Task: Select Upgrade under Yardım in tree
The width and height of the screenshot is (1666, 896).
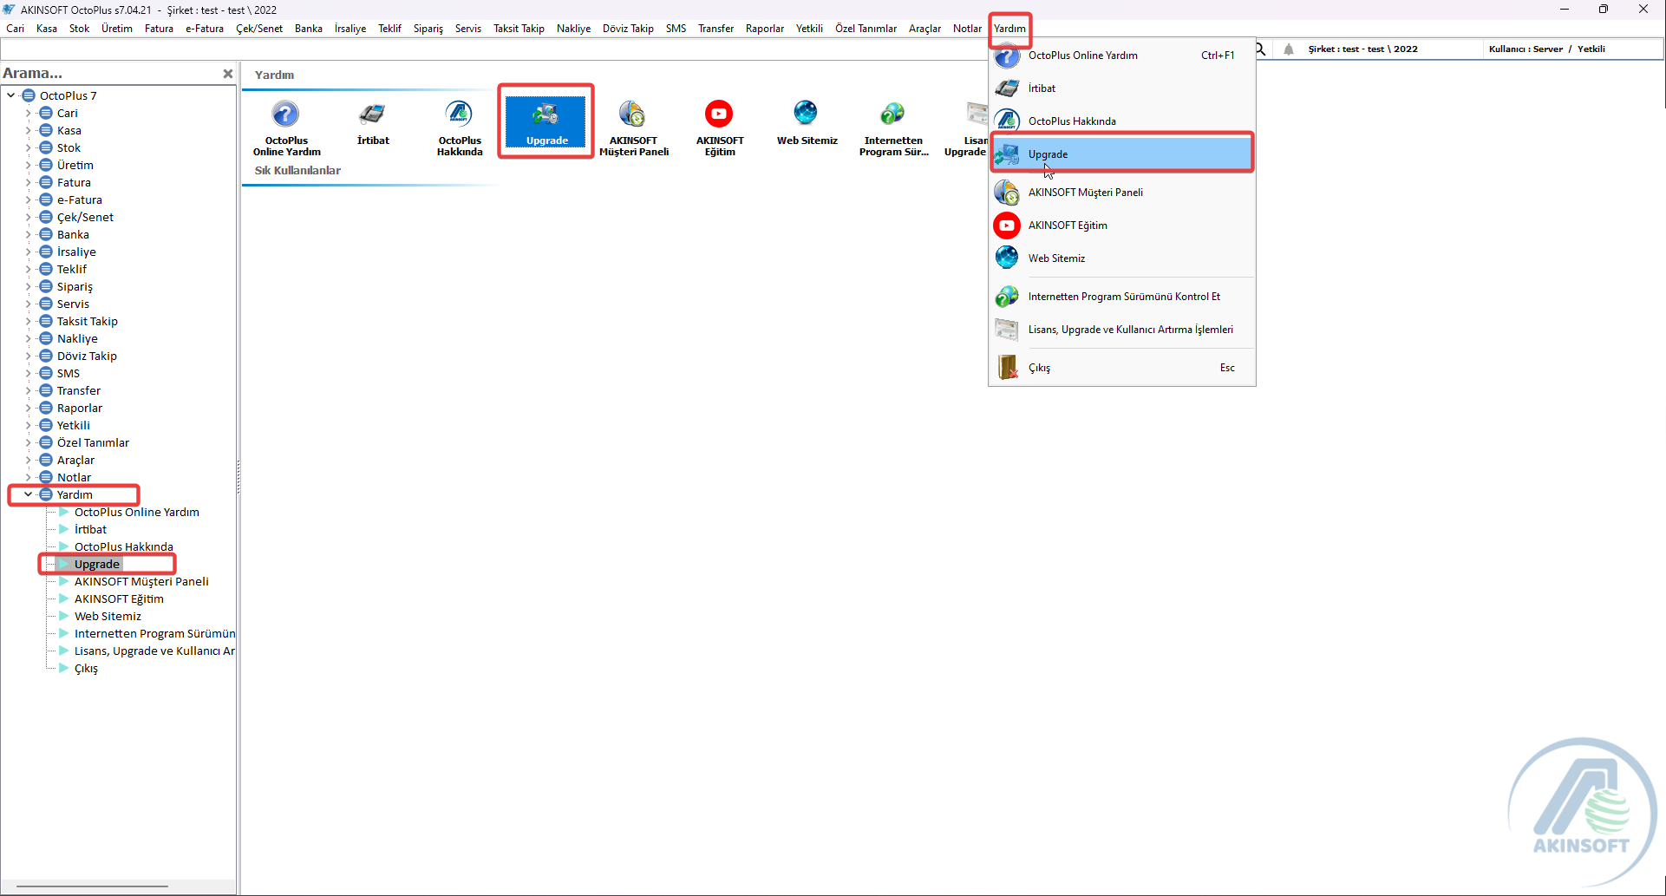Action: coord(97,564)
